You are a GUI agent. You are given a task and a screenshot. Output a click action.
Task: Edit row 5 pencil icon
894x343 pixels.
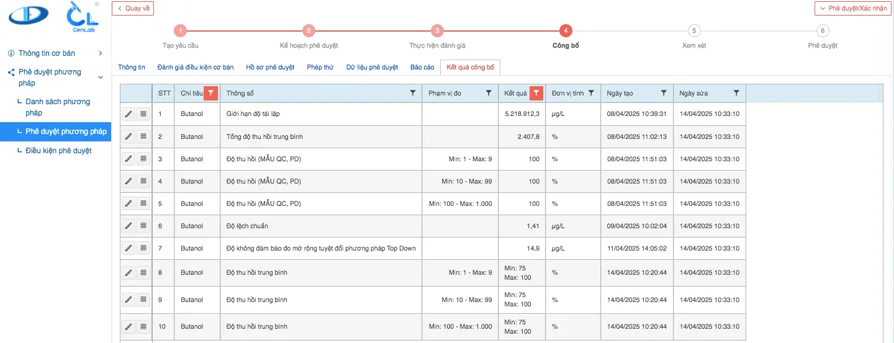pyautogui.click(x=129, y=203)
